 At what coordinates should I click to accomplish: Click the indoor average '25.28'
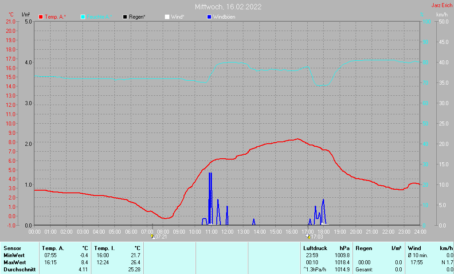(134, 270)
